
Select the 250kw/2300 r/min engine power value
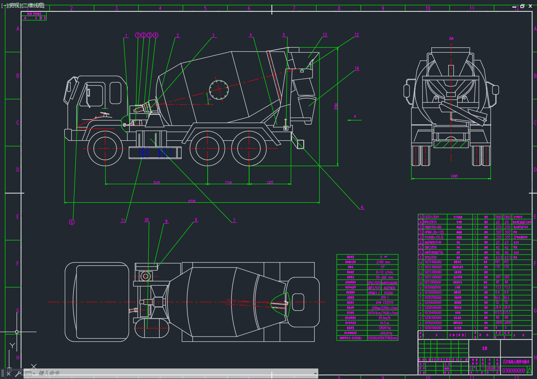[384, 307]
